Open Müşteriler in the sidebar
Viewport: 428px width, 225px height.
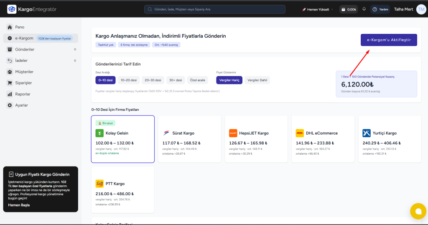click(x=41, y=72)
